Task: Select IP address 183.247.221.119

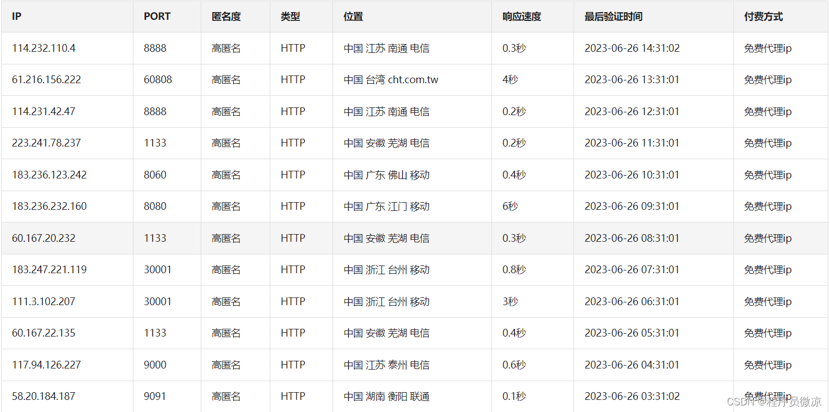Action: point(49,269)
